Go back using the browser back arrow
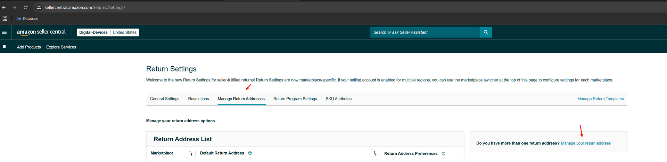The image size is (667, 162). click(x=4, y=7)
